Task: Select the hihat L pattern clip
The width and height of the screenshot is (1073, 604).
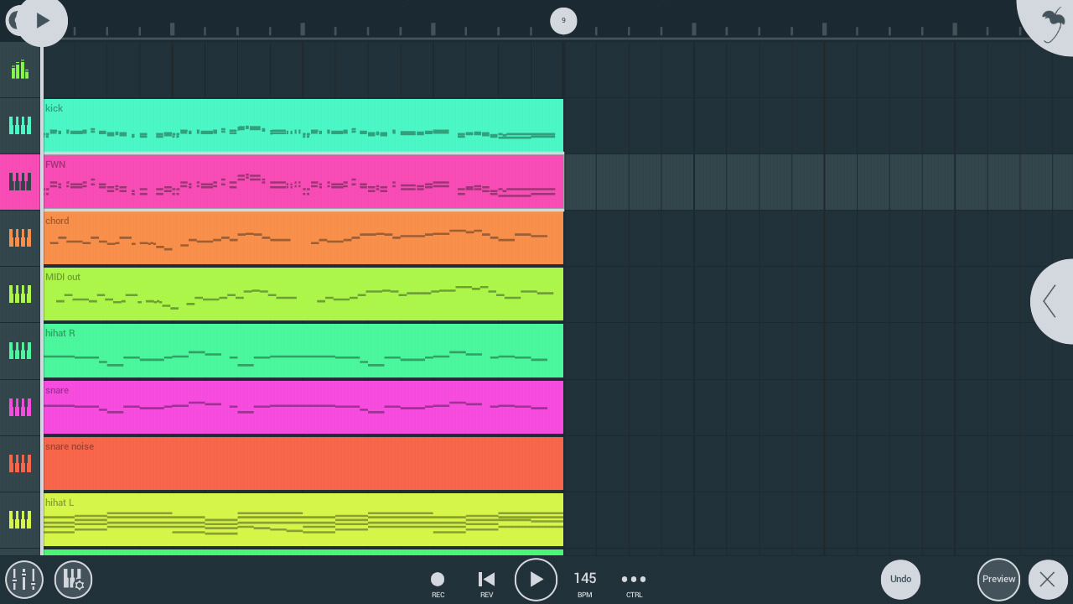Action: [303, 520]
